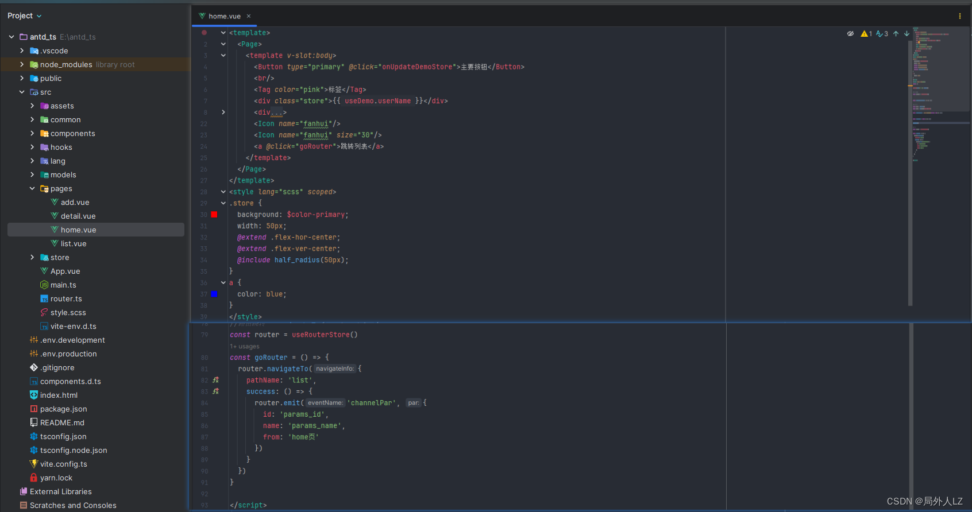
Task: Click the tsconfig.json file icon
Action: click(34, 436)
